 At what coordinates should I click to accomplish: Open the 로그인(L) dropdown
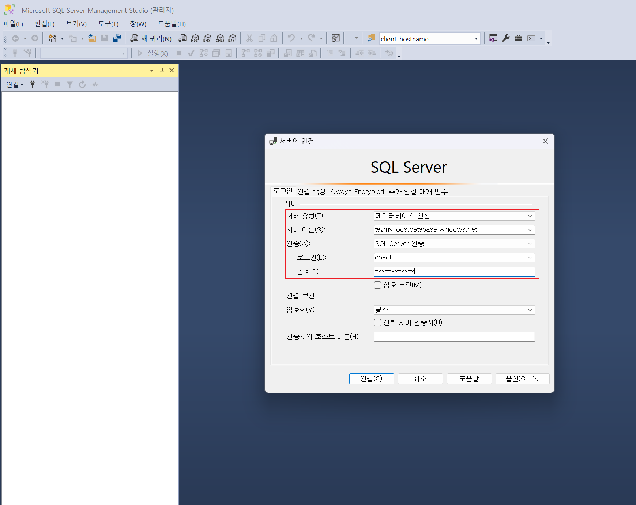click(530, 258)
